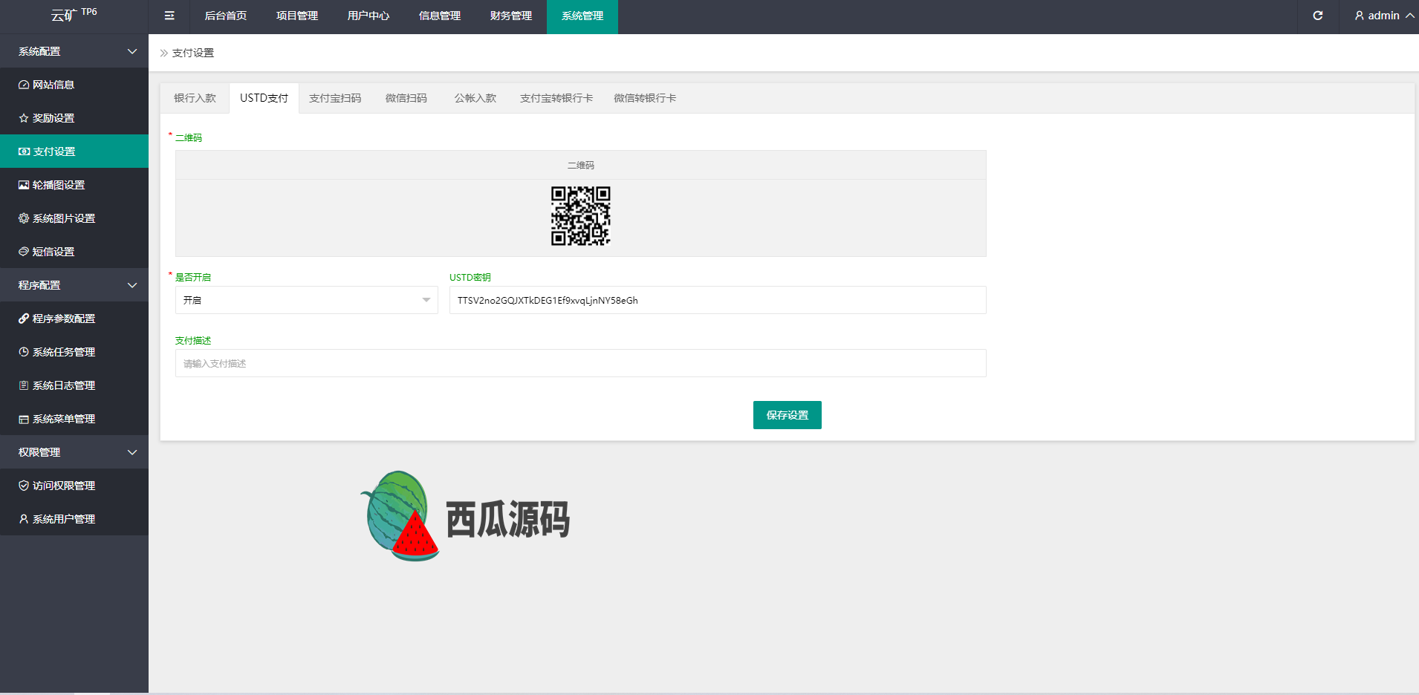Click the star icon beside 奖励设置
Image resolution: width=1419 pixels, height=695 pixels.
(x=24, y=118)
